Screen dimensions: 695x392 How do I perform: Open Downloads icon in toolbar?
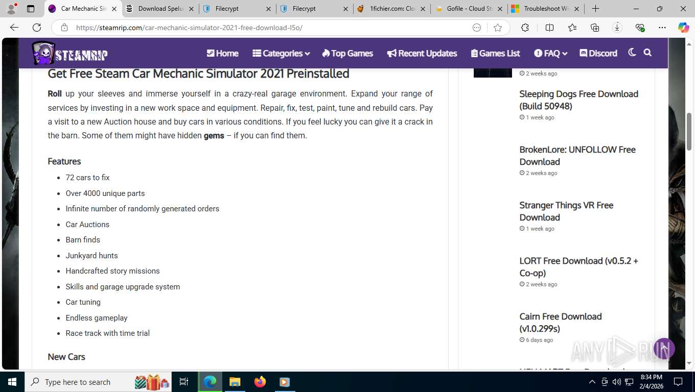click(617, 28)
